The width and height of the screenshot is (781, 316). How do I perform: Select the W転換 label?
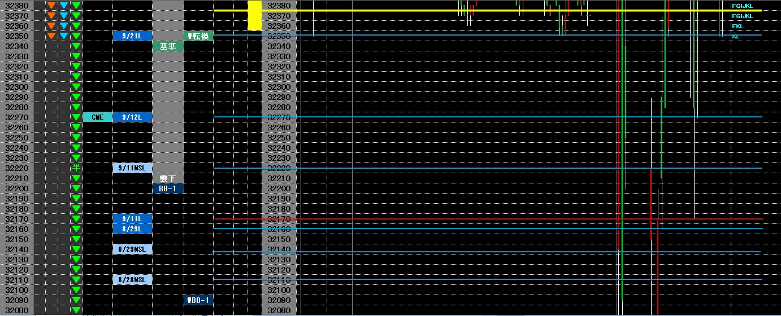click(x=198, y=36)
